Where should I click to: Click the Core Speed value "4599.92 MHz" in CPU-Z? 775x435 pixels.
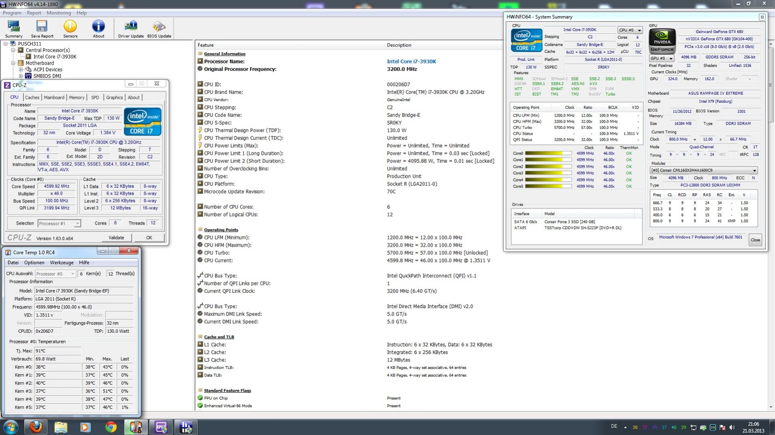point(57,186)
